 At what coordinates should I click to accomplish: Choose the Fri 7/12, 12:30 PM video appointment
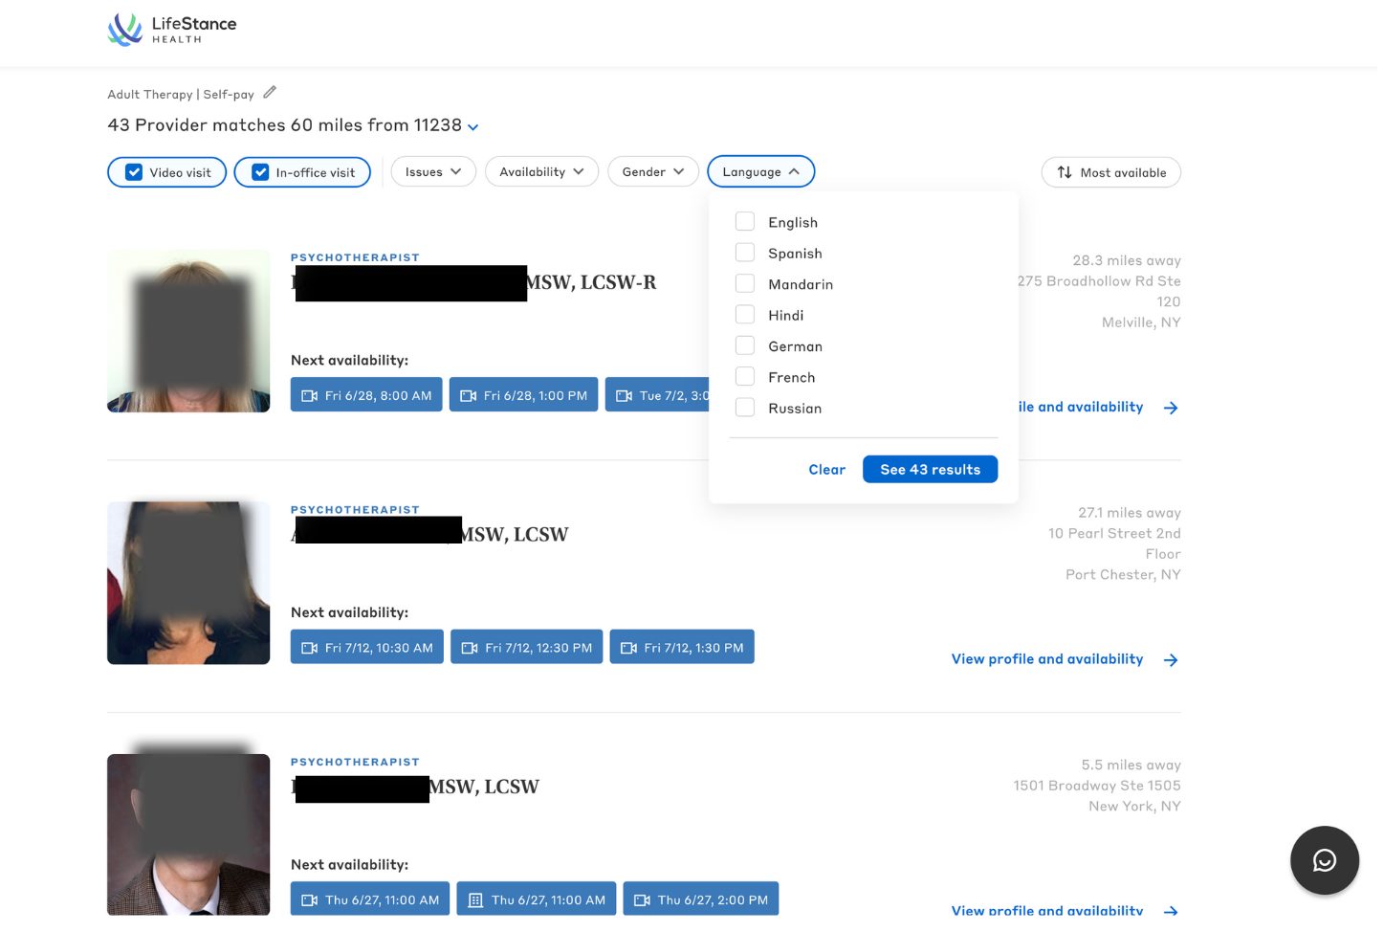tap(526, 648)
